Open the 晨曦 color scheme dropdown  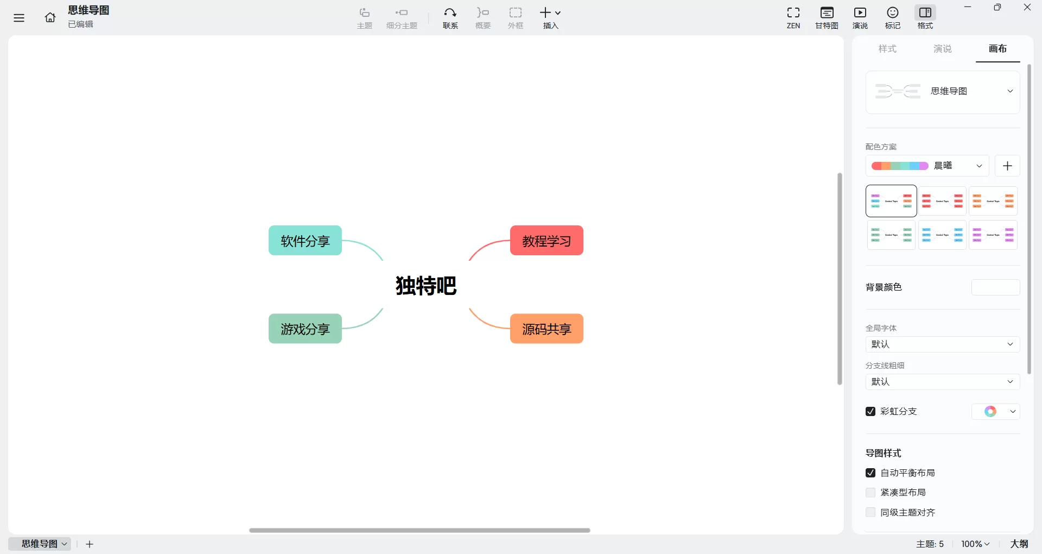click(x=980, y=166)
